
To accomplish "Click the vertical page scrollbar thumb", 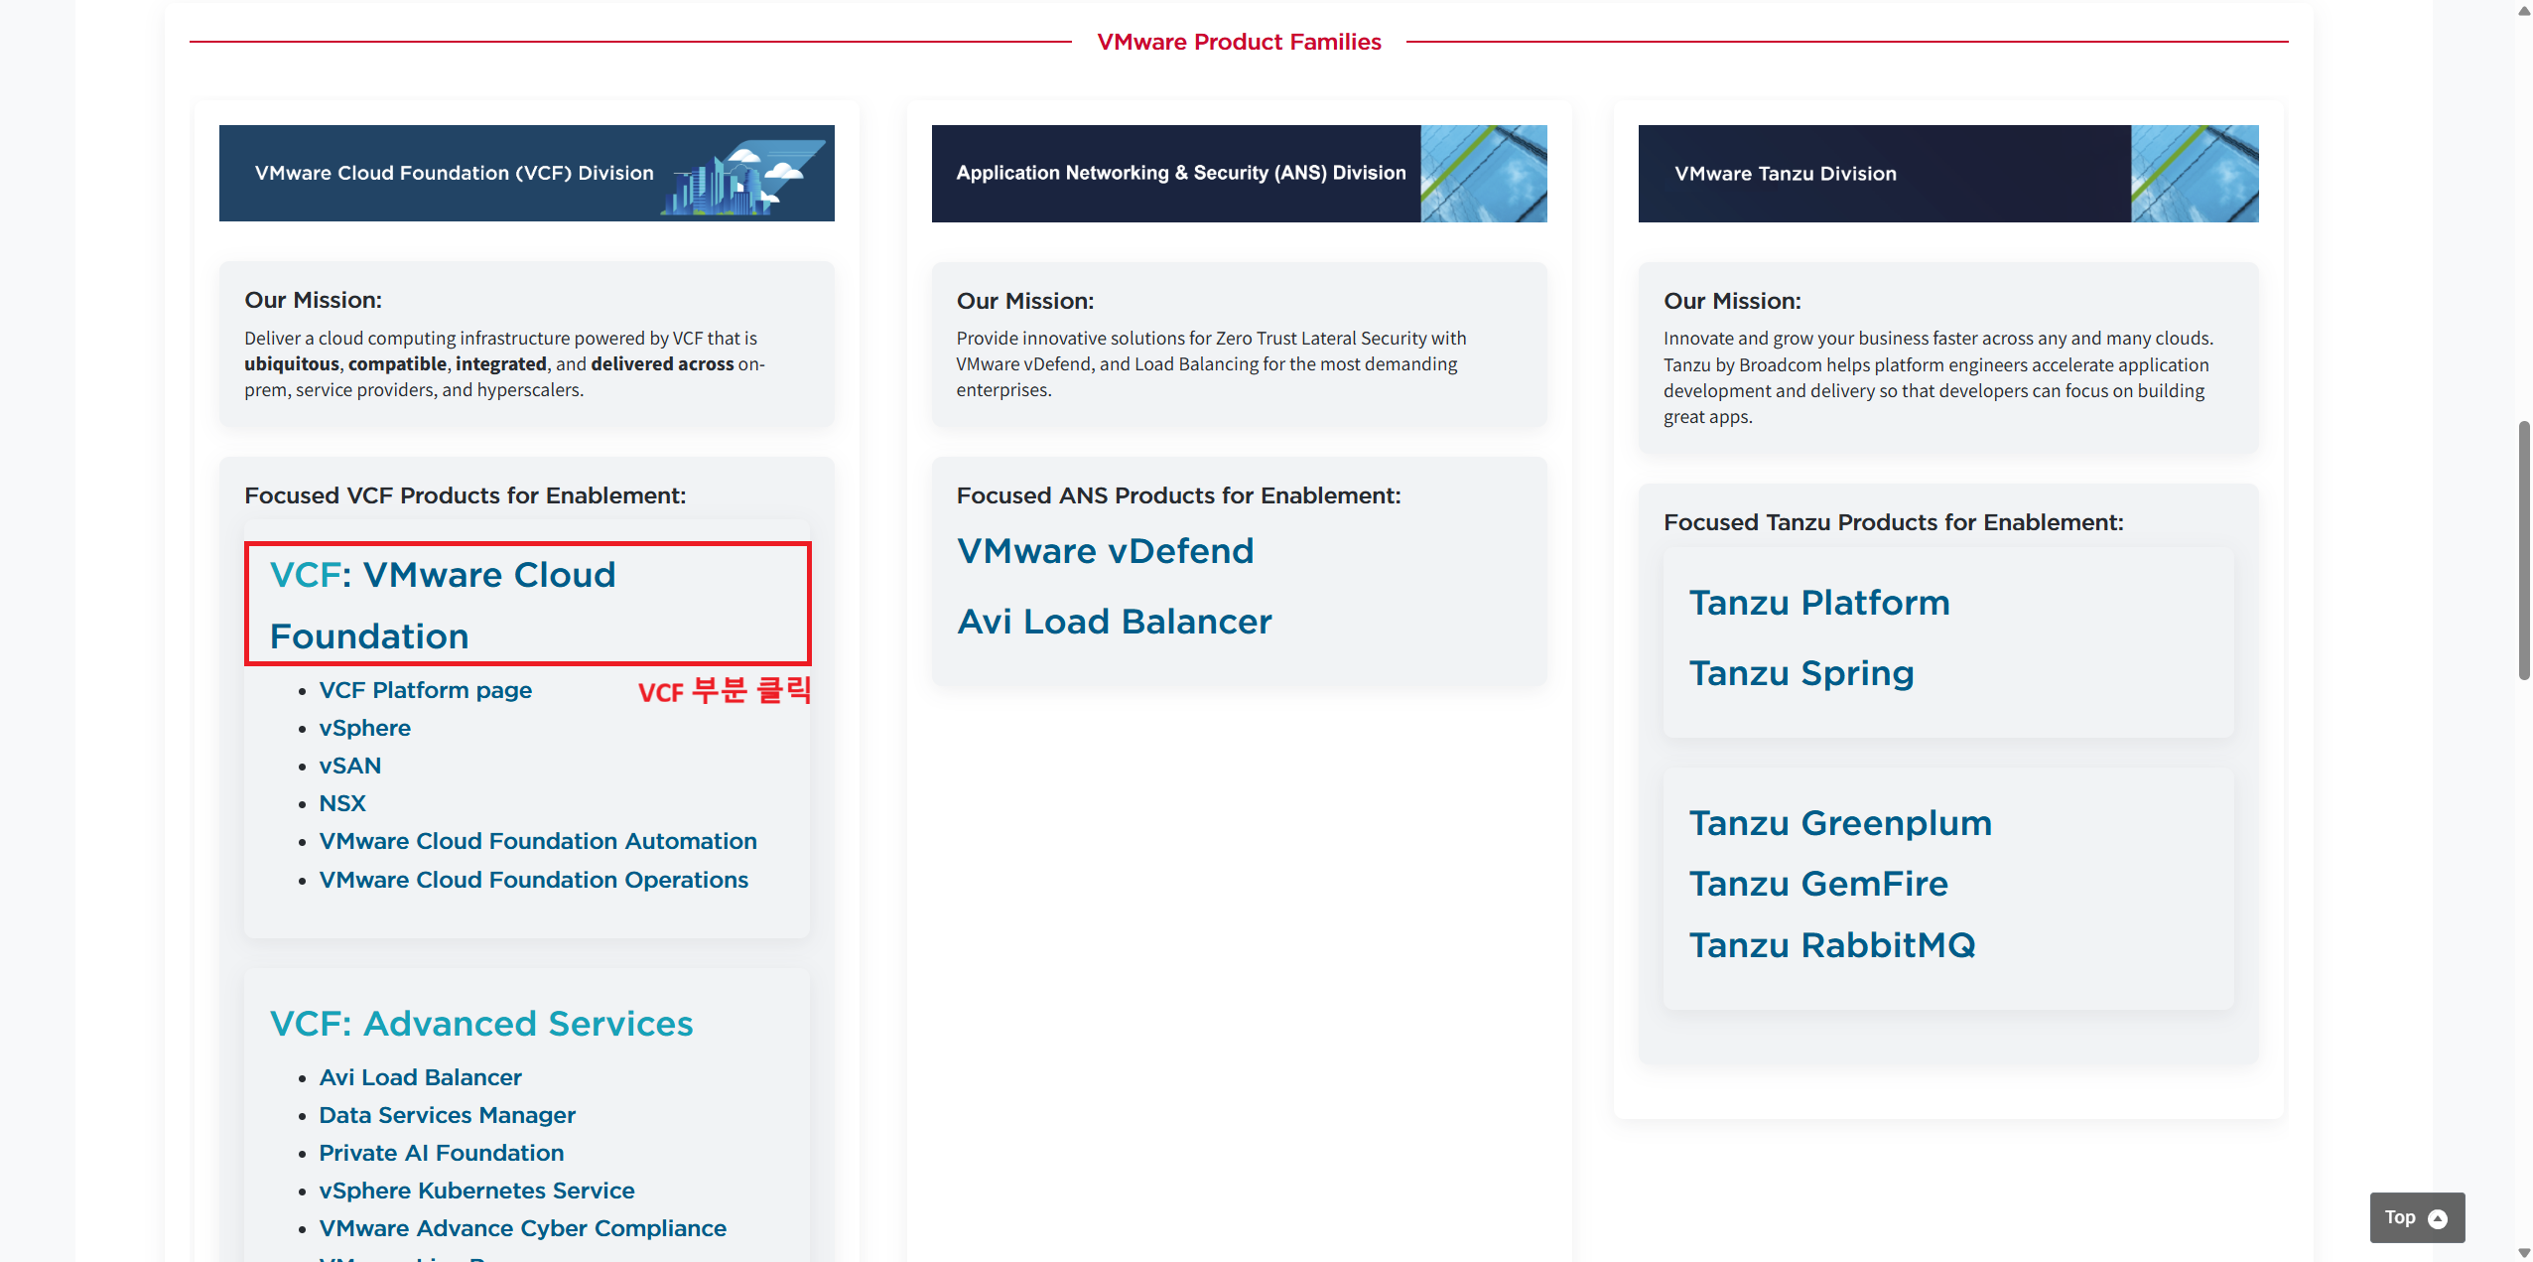I will point(2523,551).
